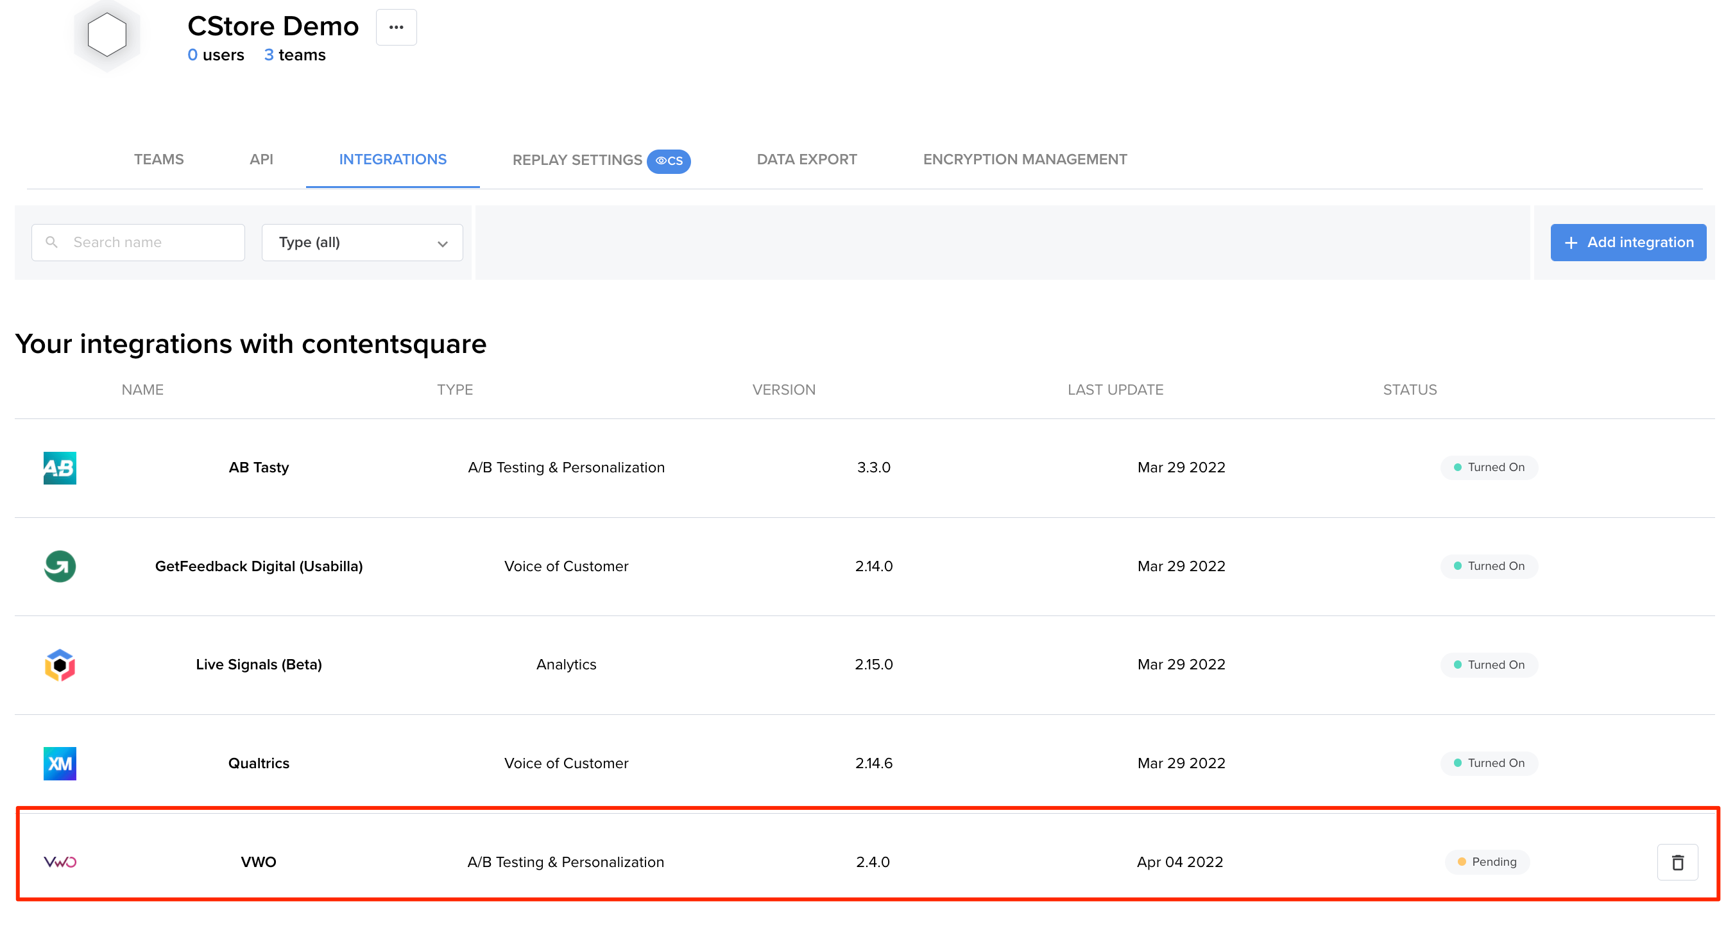Click A/B Testing & Personalization in VWO row
The height and width of the screenshot is (928, 1735).
click(x=566, y=861)
